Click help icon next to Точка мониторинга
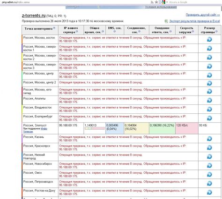 click(x=54, y=28)
